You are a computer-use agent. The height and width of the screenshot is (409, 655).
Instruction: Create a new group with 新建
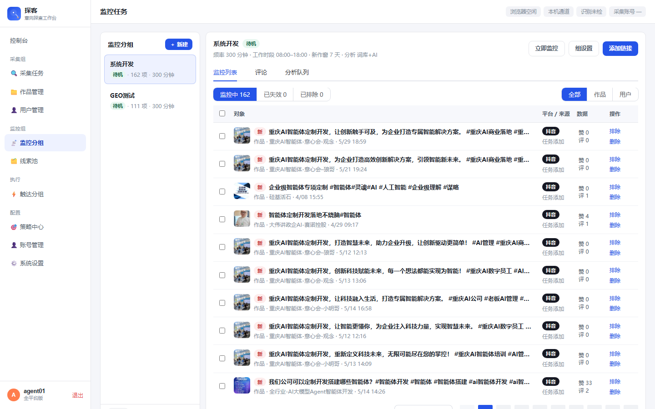pyautogui.click(x=179, y=45)
